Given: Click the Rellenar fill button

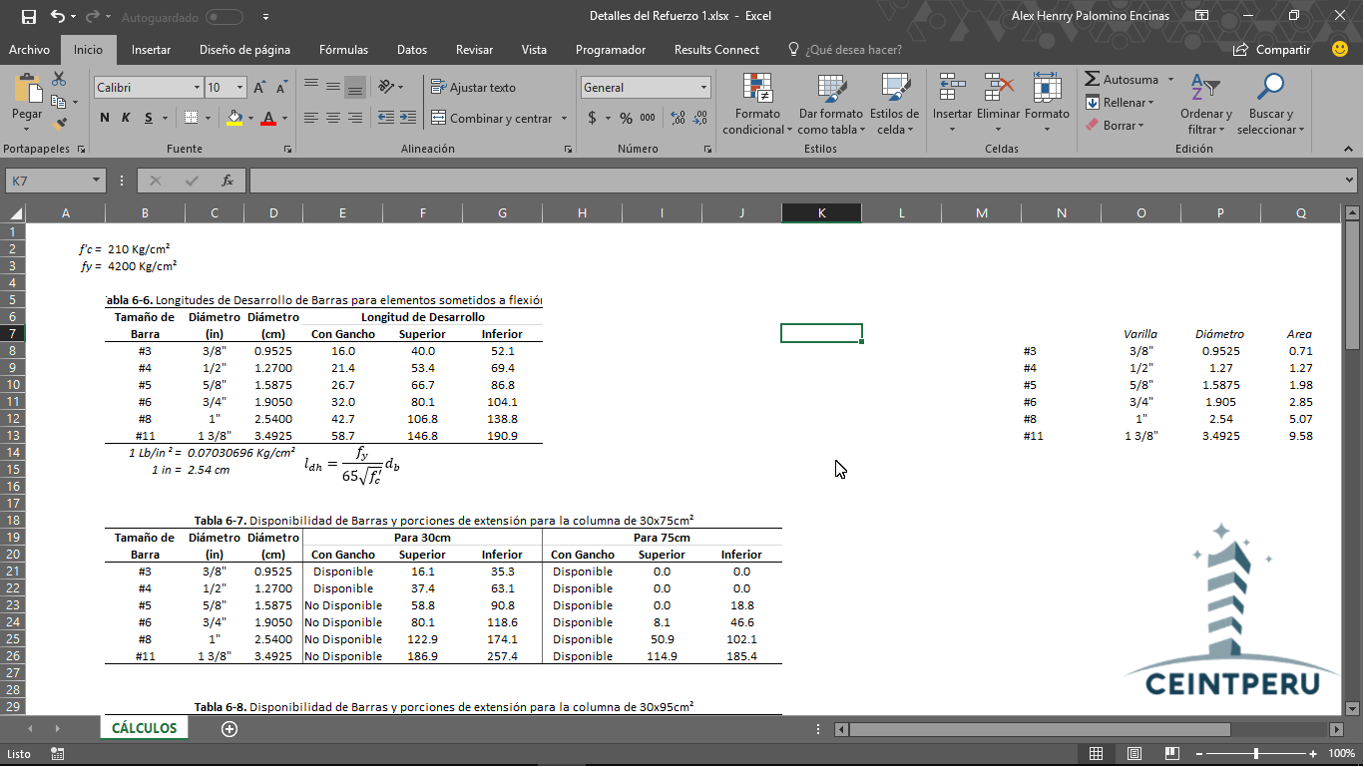Looking at the screenshot, I should (1120, 103).
